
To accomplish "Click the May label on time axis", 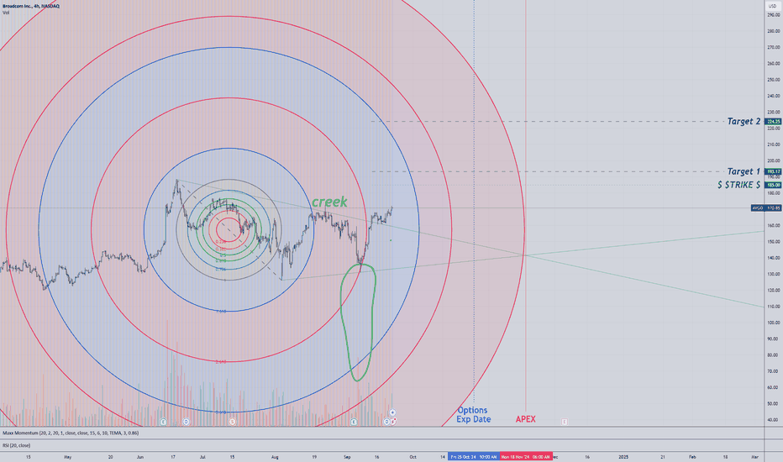I will pos(67,457).
